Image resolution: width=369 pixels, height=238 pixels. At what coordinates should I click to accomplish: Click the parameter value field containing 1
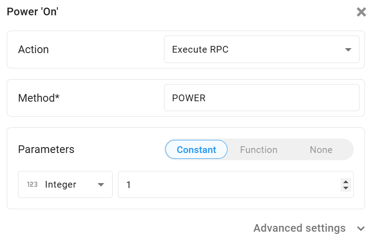pyautogui.click(x=228, y=184)
